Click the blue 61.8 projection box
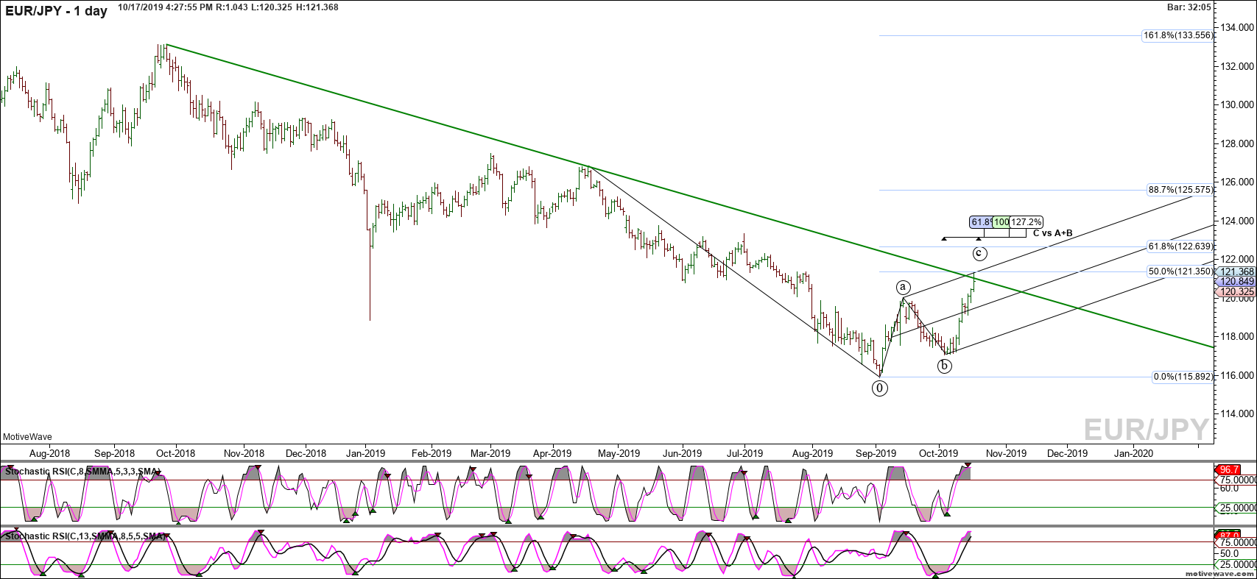The image size is (1257, 579). click(981, 222)
